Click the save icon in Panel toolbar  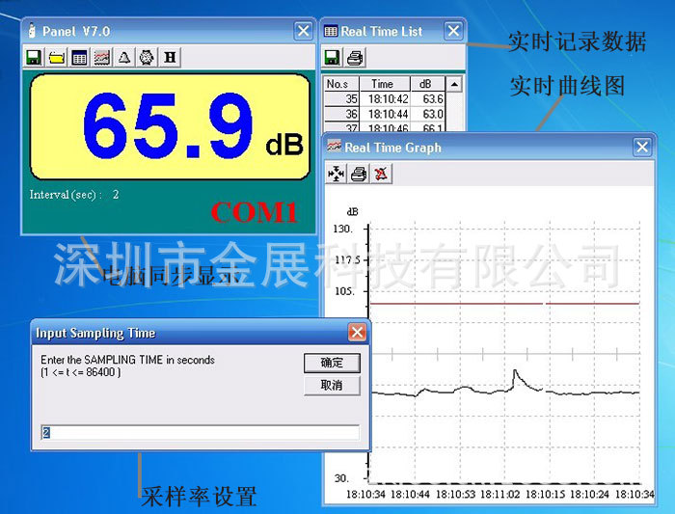(34, 57)
